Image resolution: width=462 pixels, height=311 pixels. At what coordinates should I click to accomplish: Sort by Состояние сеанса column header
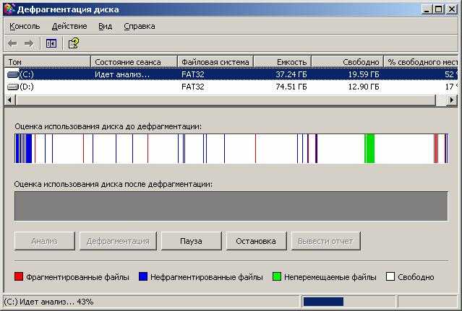click(134, 62)
